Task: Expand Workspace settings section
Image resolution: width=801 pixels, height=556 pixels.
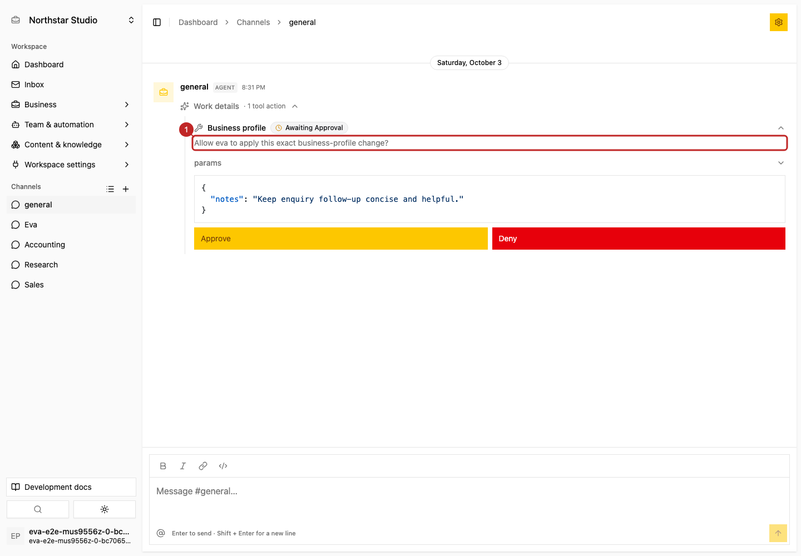Action: (x=71, y=165)
